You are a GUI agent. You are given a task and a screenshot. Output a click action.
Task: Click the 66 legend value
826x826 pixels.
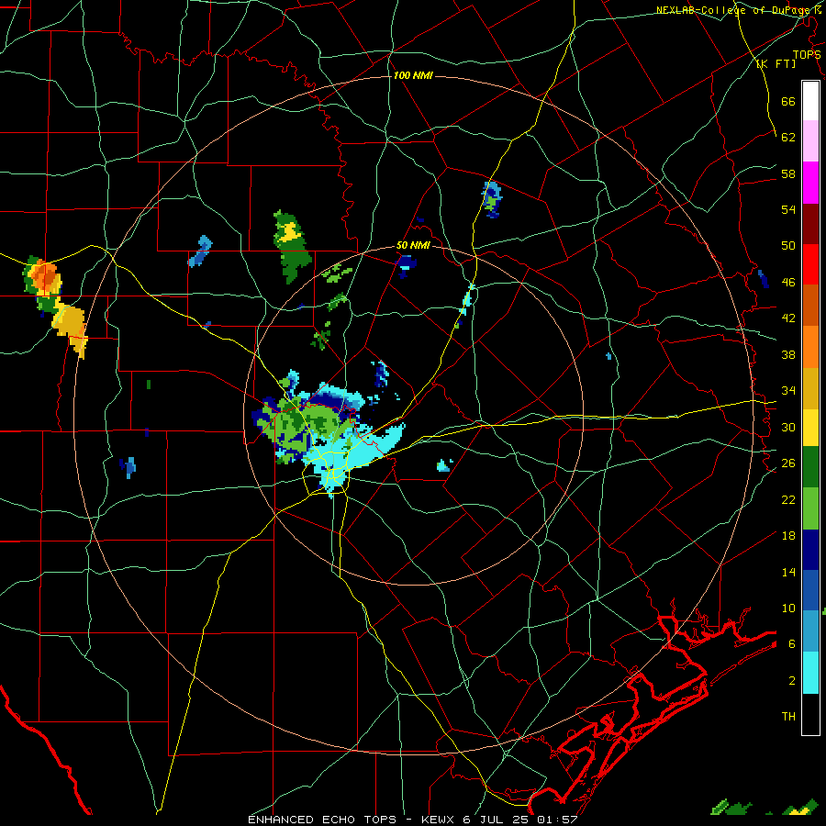coord(788,101)
